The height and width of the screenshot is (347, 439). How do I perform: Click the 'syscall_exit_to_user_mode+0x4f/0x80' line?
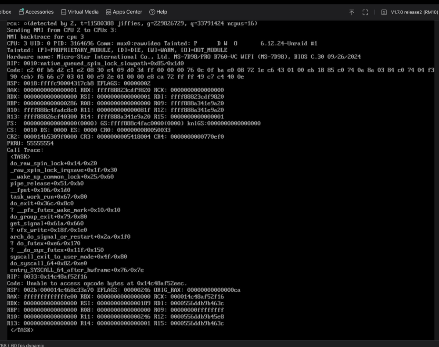(68, 257)
